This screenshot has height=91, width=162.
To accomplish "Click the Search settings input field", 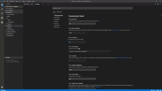I will click(x=92, y=8).
